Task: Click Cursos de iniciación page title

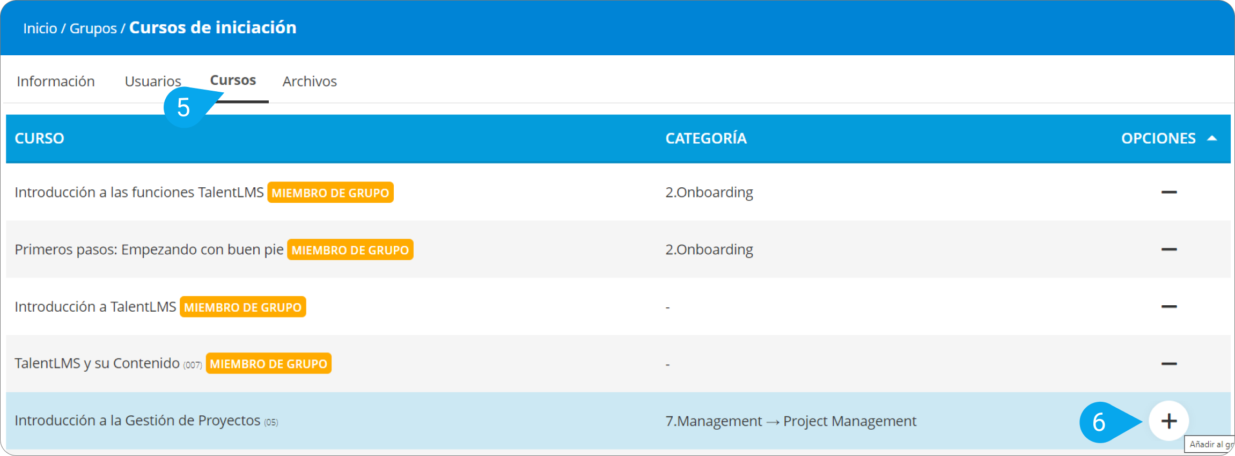Action: 213,27
